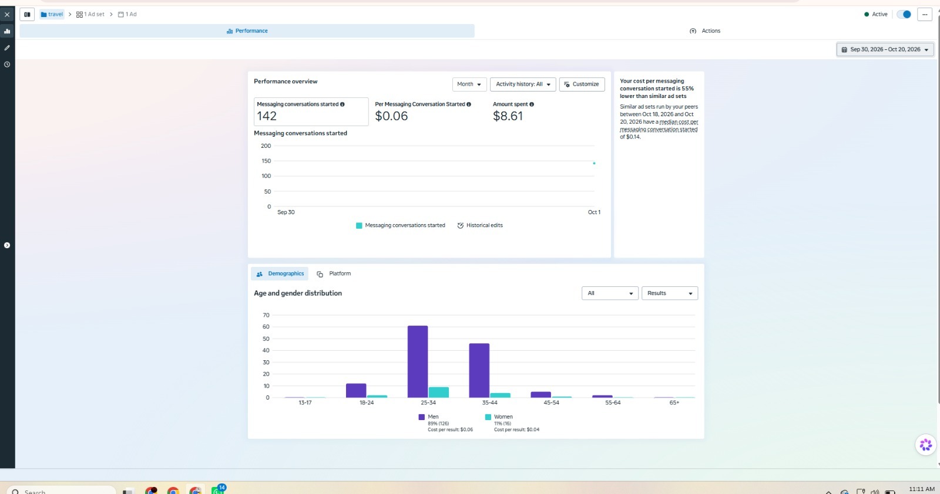Click the Messaging conversations started legend swatch
The width and height of the screenshot is (940, 494).
click(x=359, y=226)
